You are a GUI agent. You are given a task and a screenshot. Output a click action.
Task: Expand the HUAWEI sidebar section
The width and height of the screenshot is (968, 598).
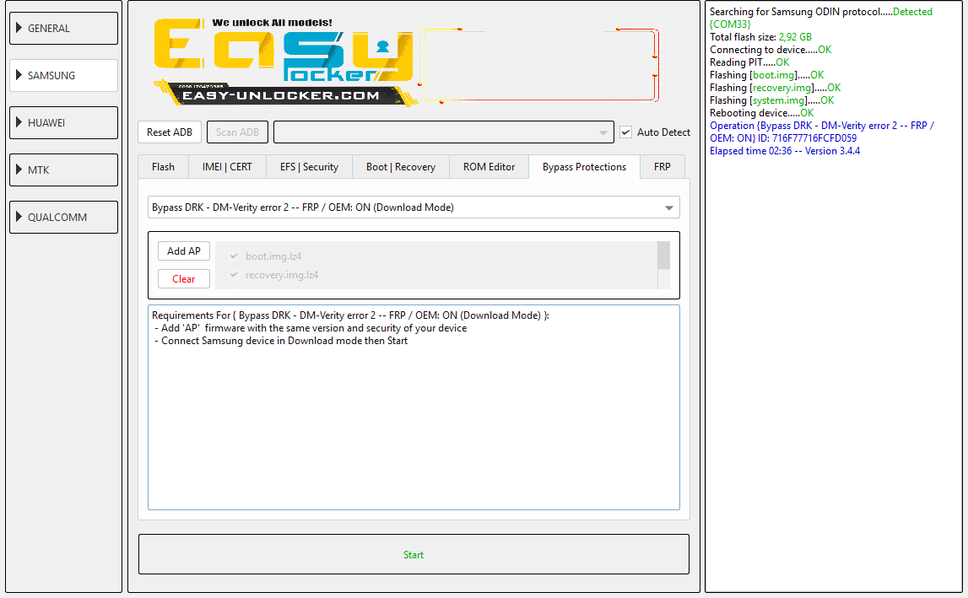63,123
